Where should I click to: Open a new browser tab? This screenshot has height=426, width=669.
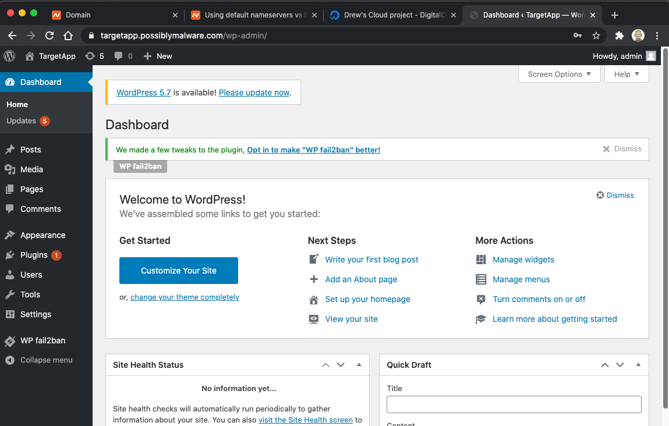click(614, 15)
